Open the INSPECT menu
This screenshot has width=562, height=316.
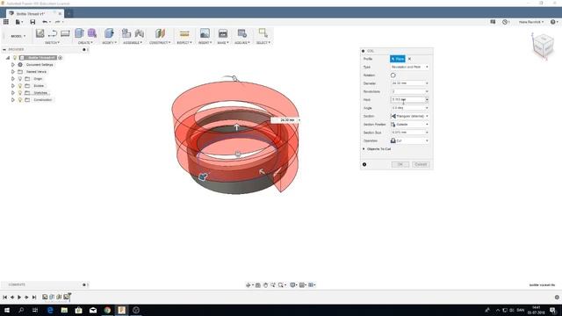coord(184,43)
